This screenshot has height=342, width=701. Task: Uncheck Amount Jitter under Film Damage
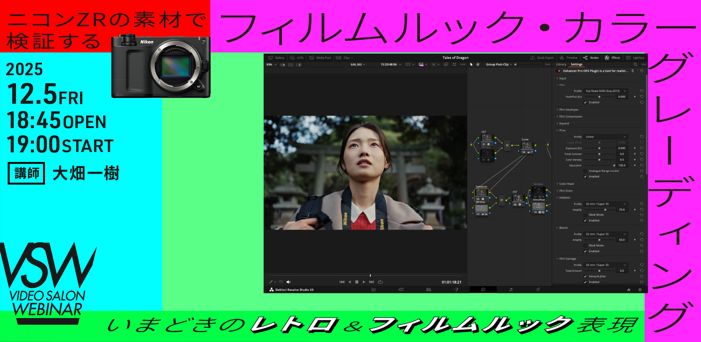(x=585, y=276)
